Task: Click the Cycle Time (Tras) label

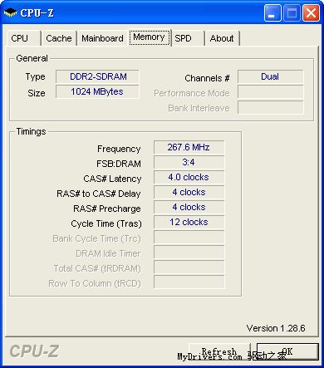Action: pyautogui.click(x=106, y=223)
